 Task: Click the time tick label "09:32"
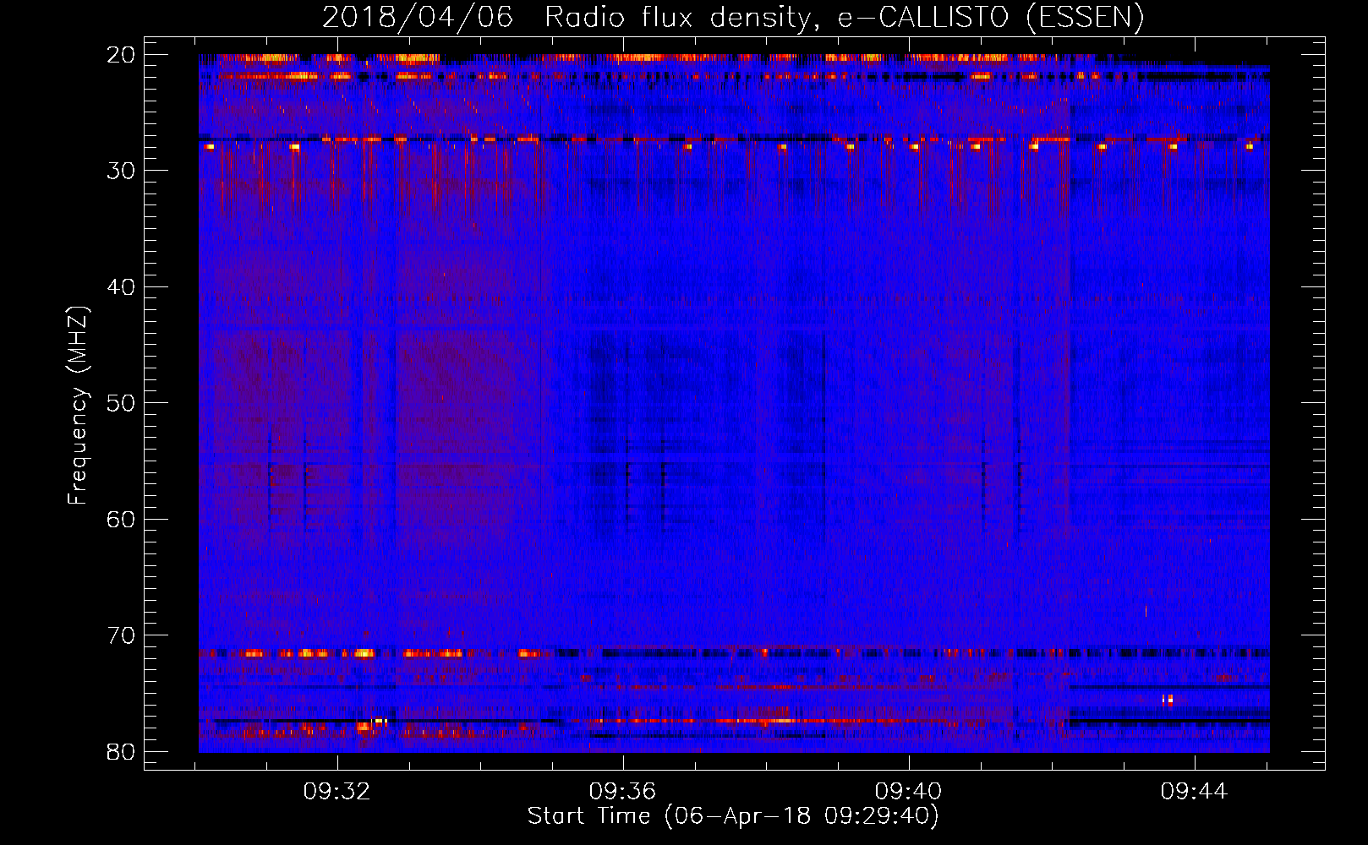pyautogui.click(x=337, y=792)
